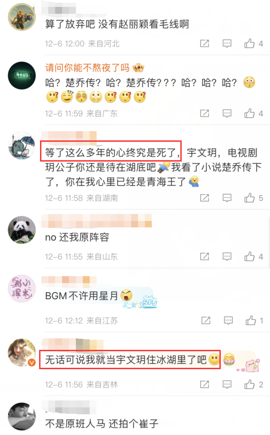Like the comment from 山东
The width and height of the screenshot is (270, 435).
pyautogui.click(x=253, y=256)
